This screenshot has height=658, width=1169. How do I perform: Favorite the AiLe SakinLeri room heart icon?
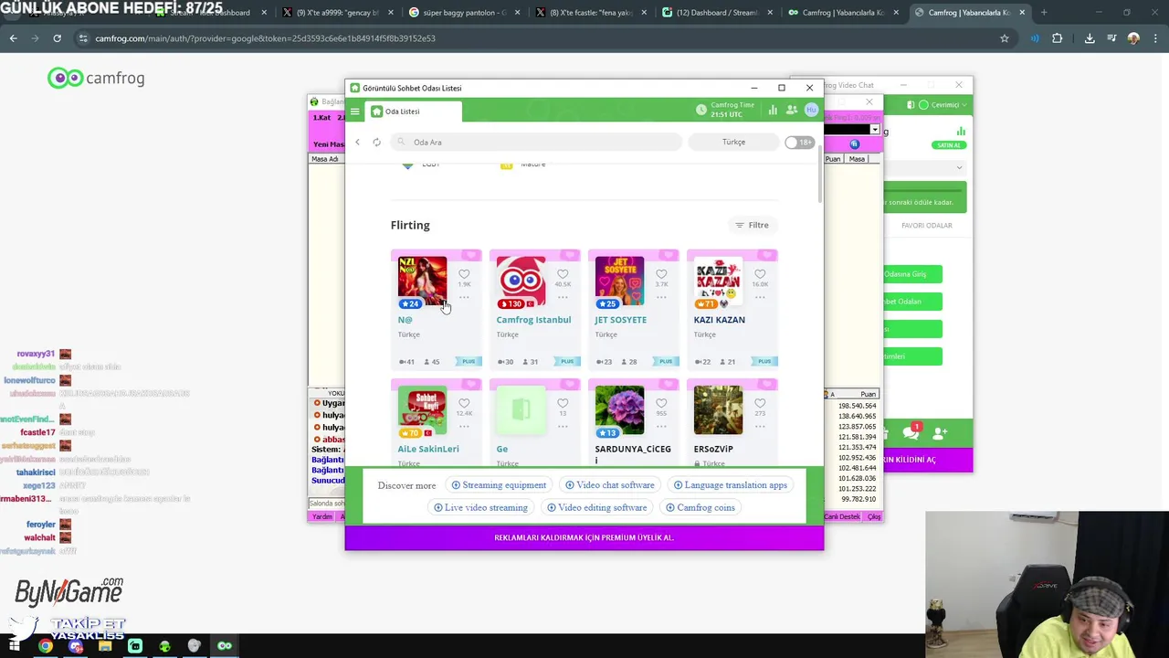464,403
